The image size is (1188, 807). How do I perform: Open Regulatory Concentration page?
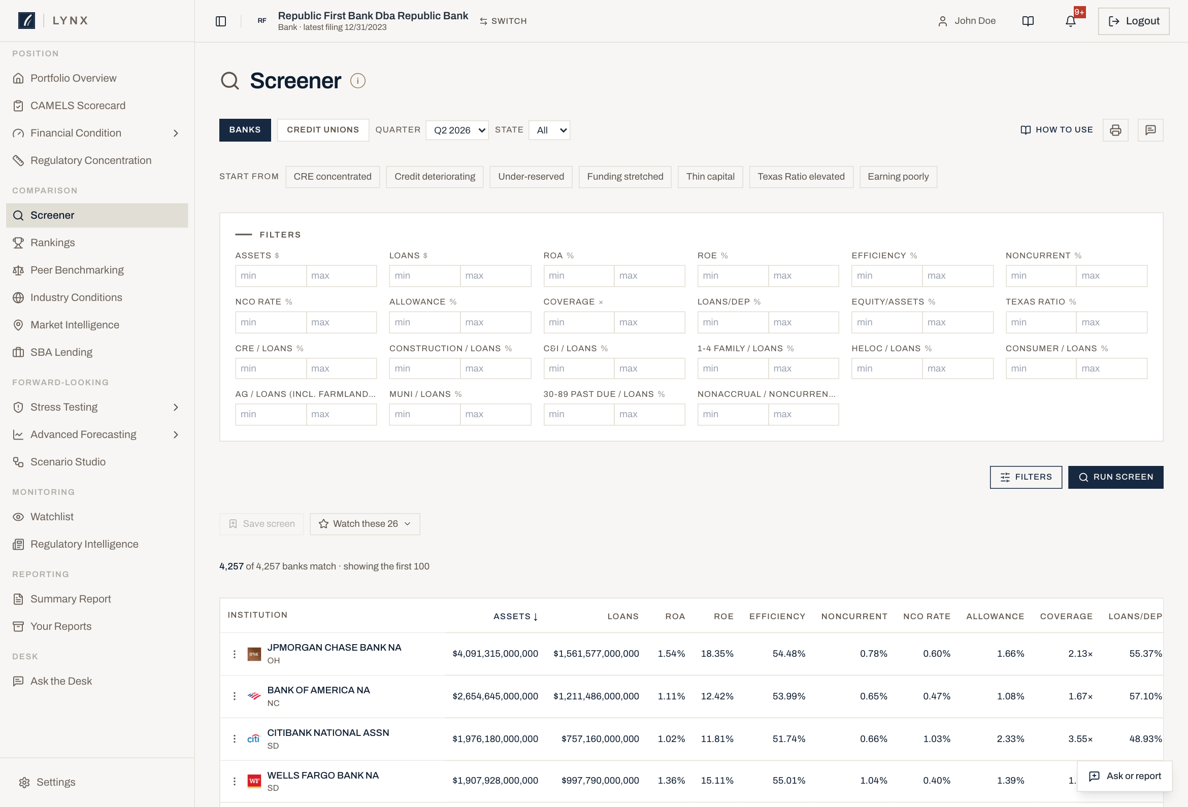(x=97, y=160)
